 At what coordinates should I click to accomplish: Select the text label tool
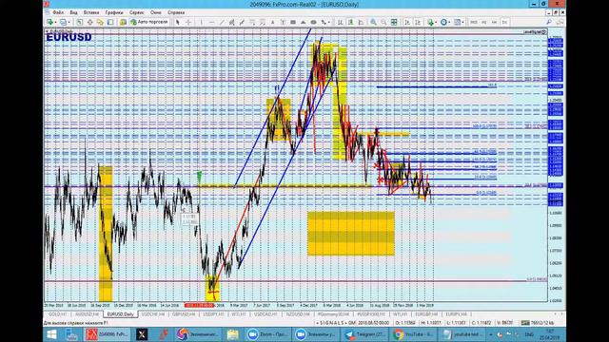click(x=283, y=22)
